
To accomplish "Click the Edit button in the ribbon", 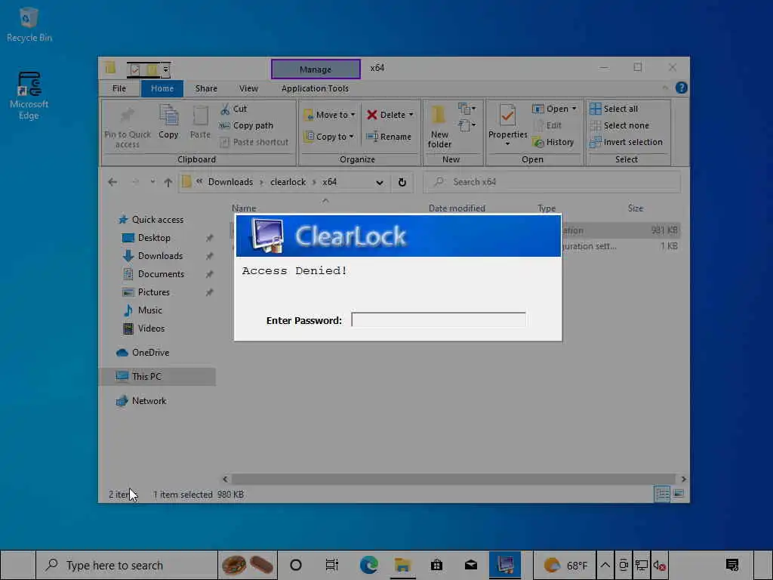I will click(x=548, y=125).
